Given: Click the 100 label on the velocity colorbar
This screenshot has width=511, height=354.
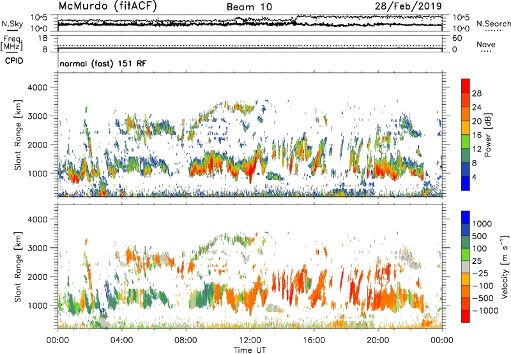Looking at the screenshot, I should [480, 249].
